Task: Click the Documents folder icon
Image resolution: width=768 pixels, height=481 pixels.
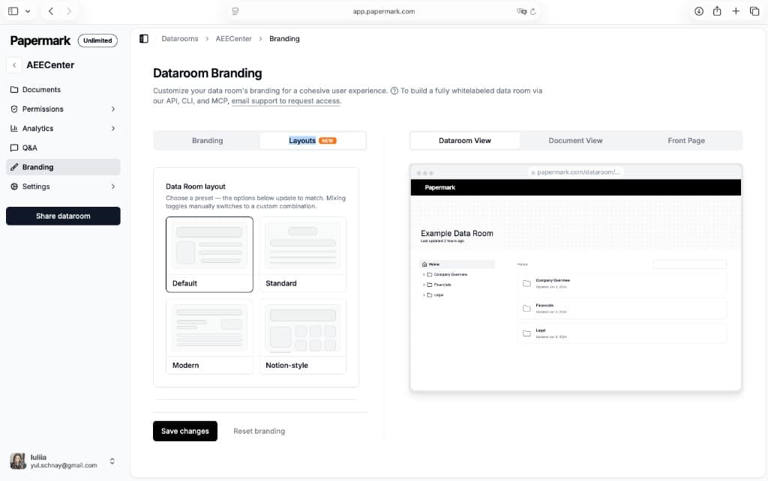Action: (x=14, y=90)
